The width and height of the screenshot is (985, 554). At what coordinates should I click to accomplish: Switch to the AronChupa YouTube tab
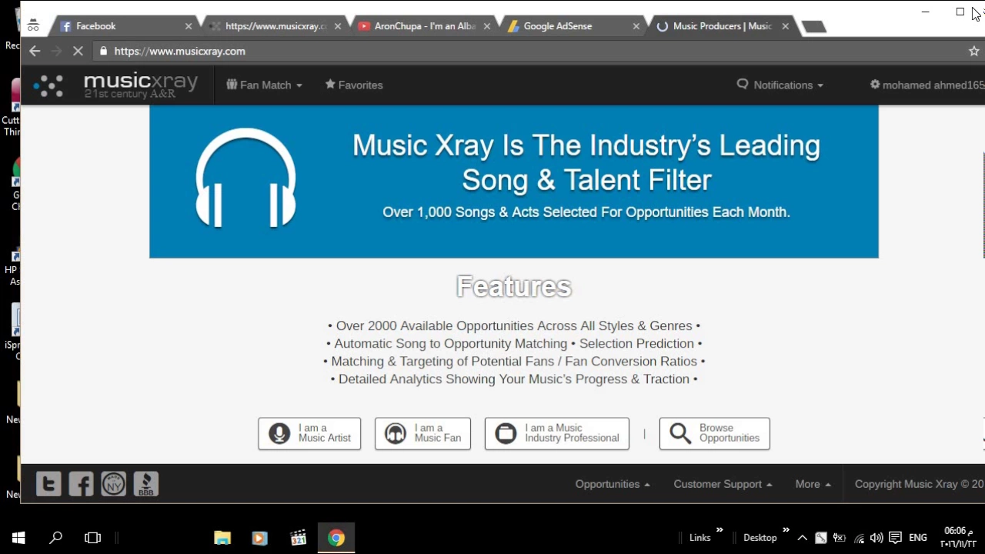coord(425,26)
